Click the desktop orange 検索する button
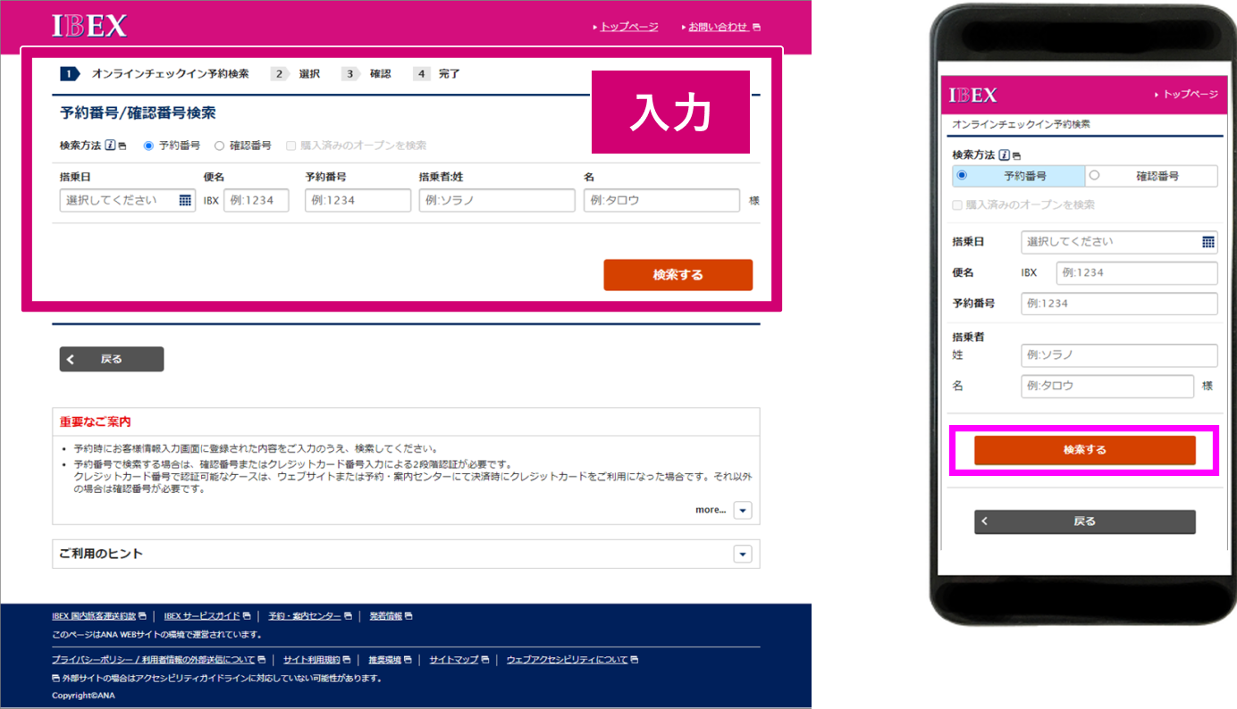Screen dimensions: 1237x709 678,275
